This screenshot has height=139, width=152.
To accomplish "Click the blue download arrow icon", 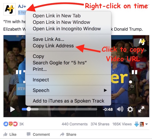I will [x=137, y=124].
